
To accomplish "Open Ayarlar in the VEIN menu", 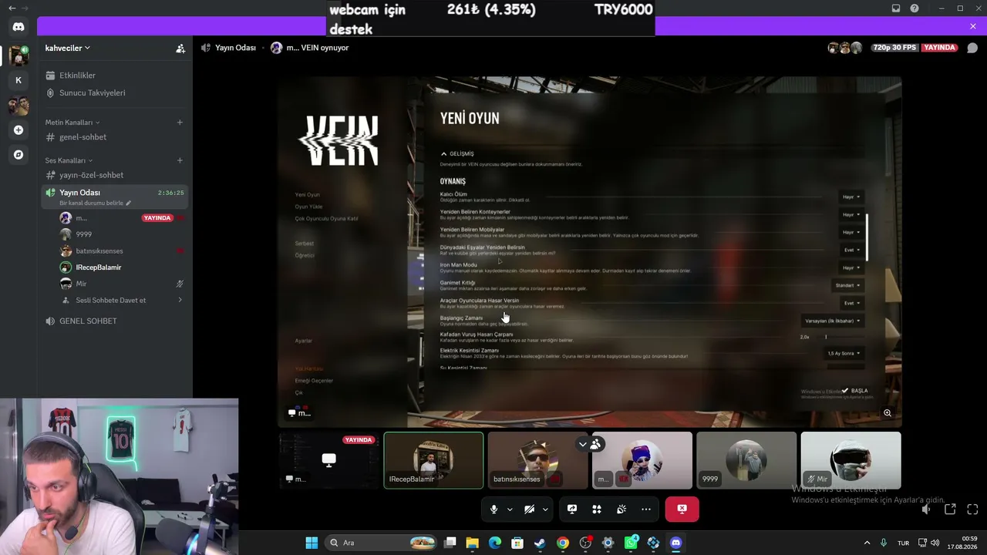I will coord(303,341).
